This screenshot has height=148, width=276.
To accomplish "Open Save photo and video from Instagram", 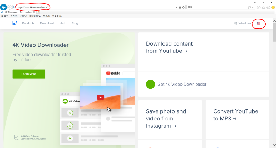I will [x=166, y=118].
